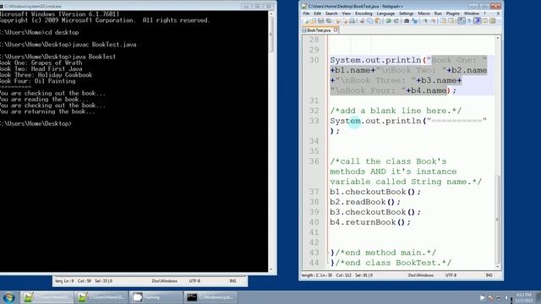Click the command prompt scrollbar up arrow
Viewport: 541px width, 304px height.
271,14
